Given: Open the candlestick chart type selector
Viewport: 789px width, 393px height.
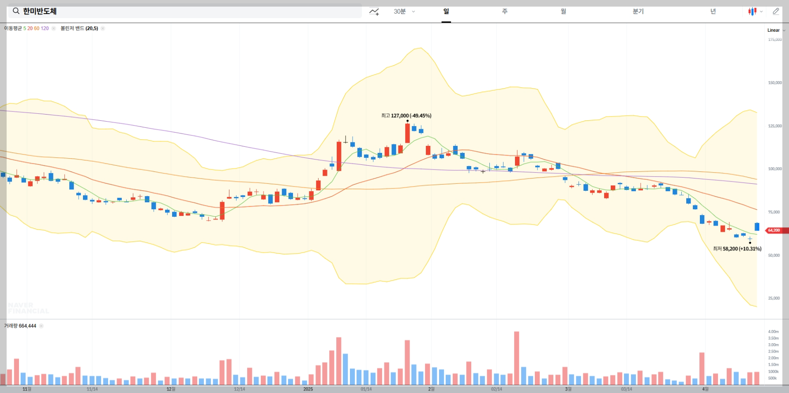Looking at the screenshot, I should tap(755, 11).
